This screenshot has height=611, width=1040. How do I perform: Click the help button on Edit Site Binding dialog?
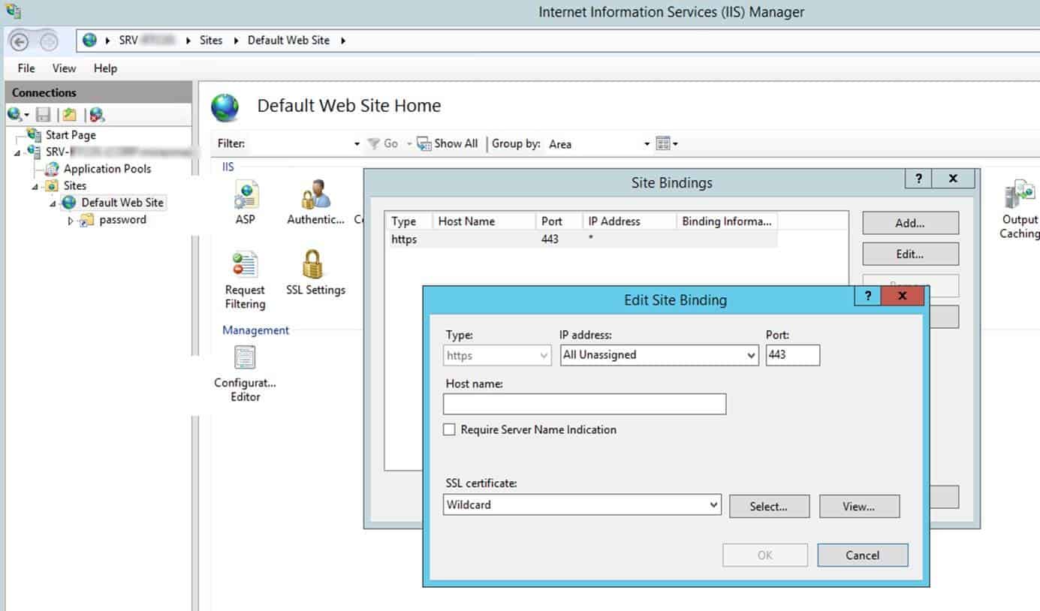[868, 296]
